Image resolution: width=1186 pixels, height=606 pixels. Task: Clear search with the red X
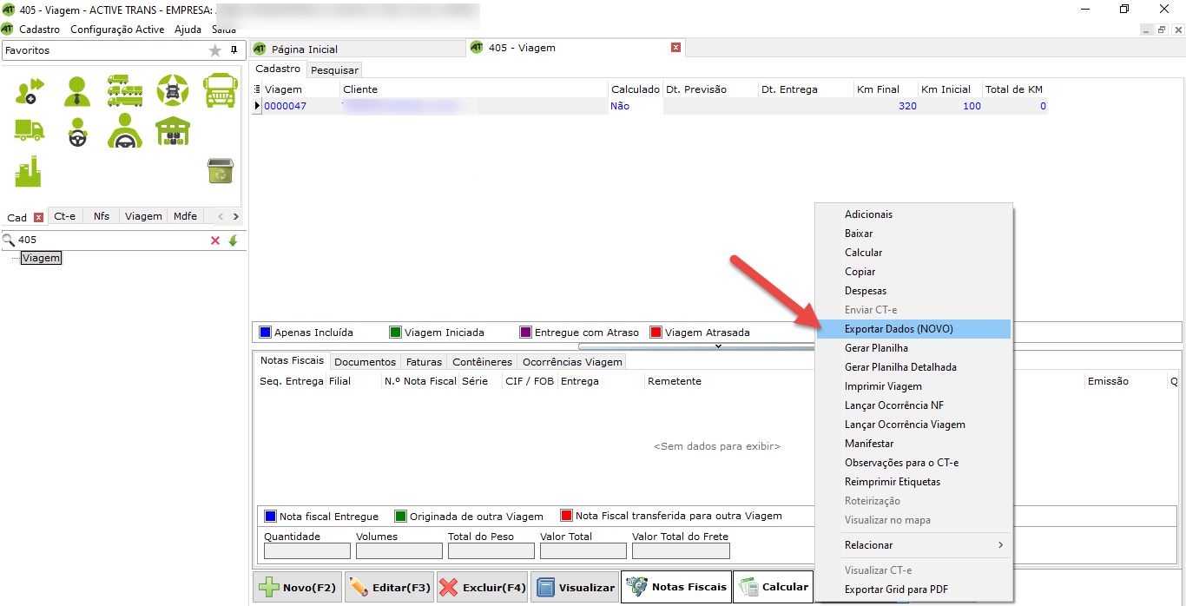[215, 240]
